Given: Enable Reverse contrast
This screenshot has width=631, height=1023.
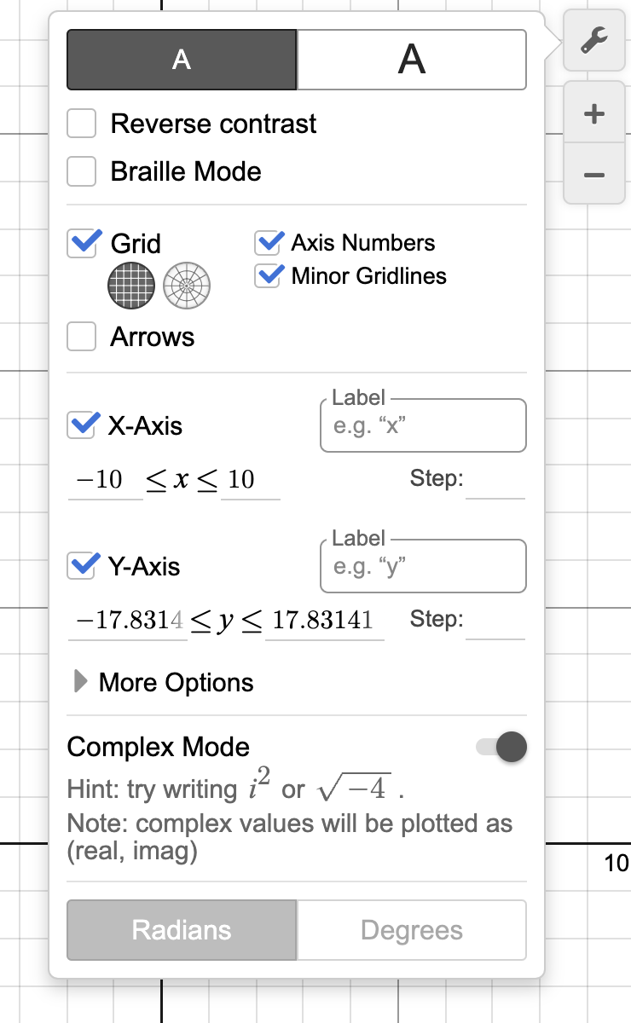Looking at the screenshot, I should tap(81, 123).
